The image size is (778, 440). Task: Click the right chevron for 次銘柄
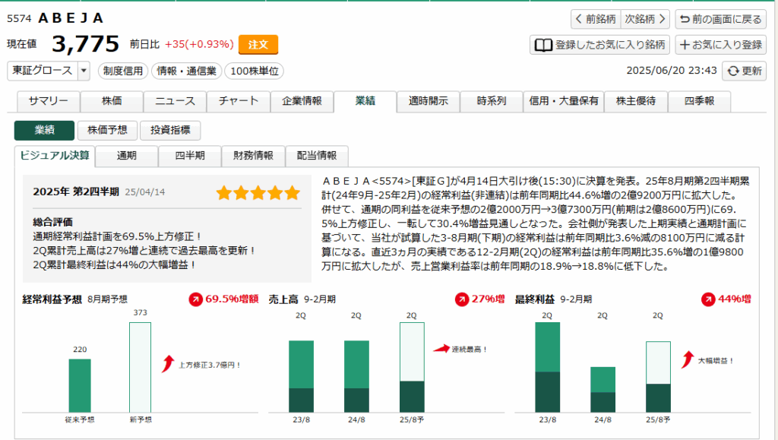pos(662,19)
